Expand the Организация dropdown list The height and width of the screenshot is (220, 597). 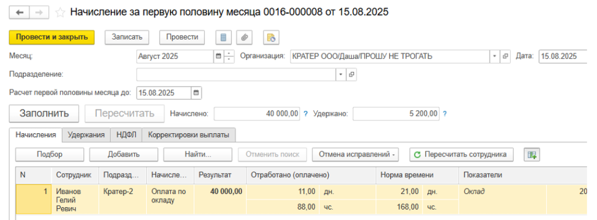[494, 56]
